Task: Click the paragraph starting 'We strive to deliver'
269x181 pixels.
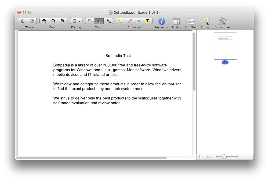Action: click(x=117, y=100)
